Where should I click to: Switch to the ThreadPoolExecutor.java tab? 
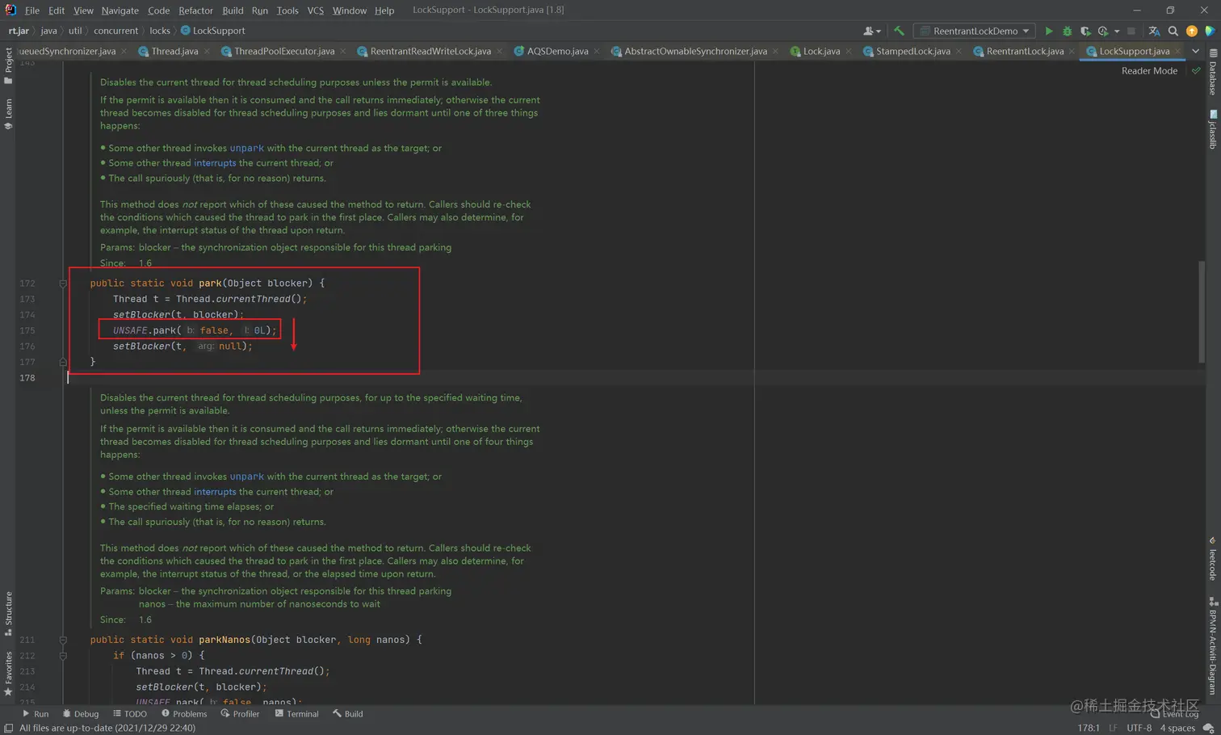283,51
